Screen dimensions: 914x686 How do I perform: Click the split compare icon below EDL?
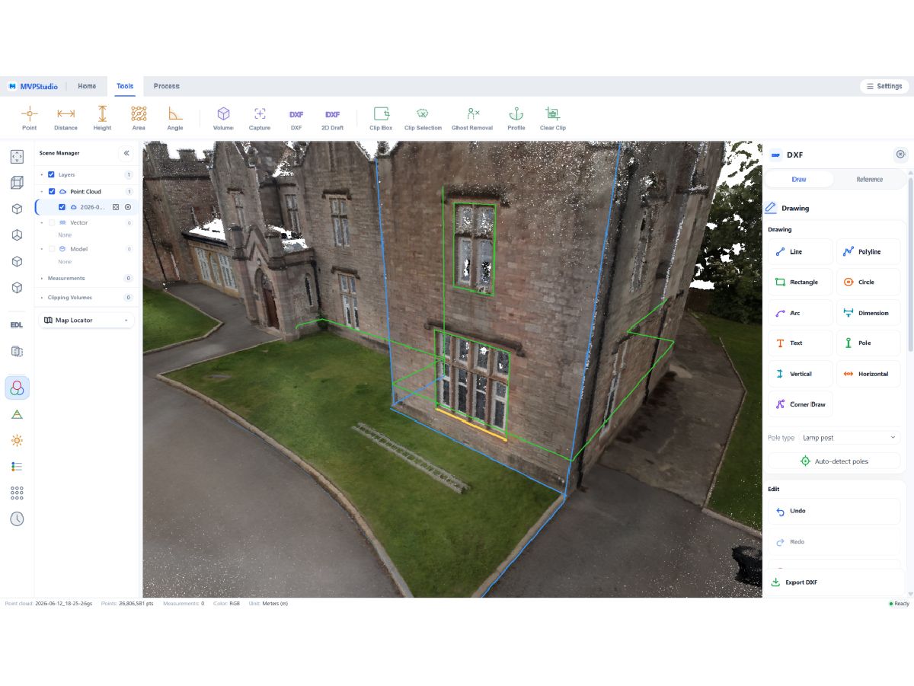17,351
